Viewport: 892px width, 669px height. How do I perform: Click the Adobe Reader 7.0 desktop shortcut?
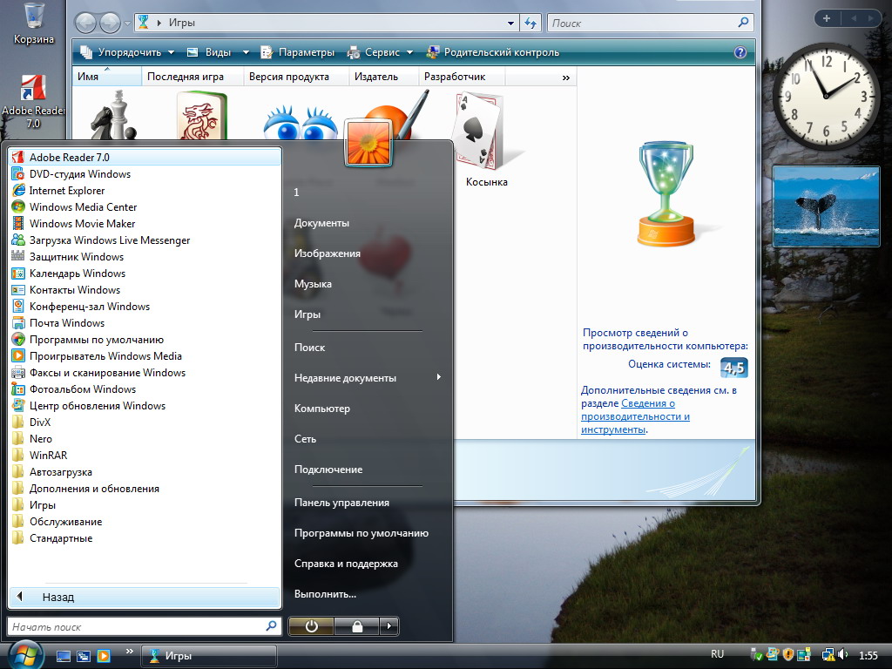pos(34,102)
